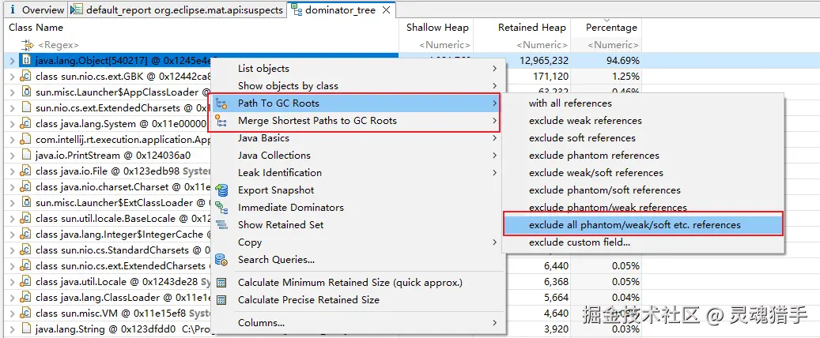The image size is (820, 338).
Task: Open the Java Collections submenu
Action: 357,155
